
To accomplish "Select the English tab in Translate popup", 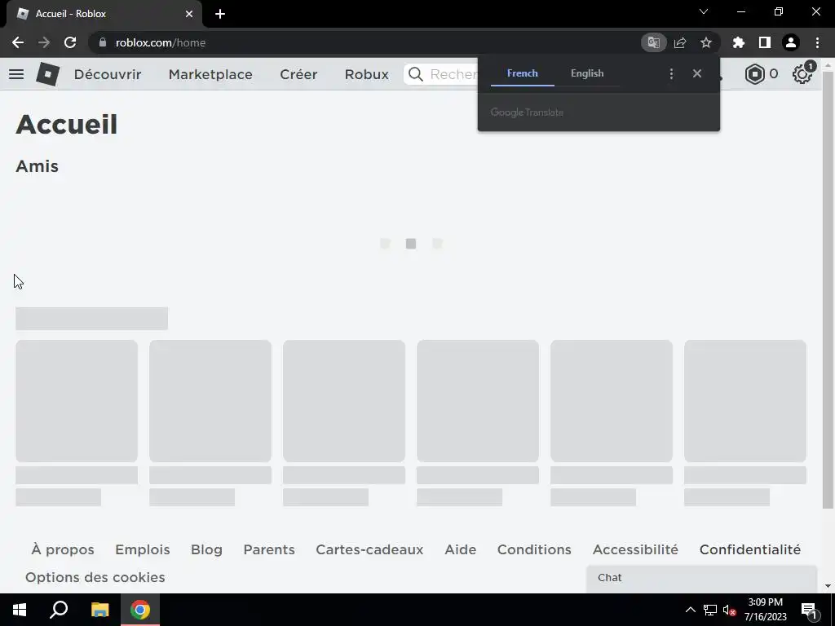I will coord(587,73).
